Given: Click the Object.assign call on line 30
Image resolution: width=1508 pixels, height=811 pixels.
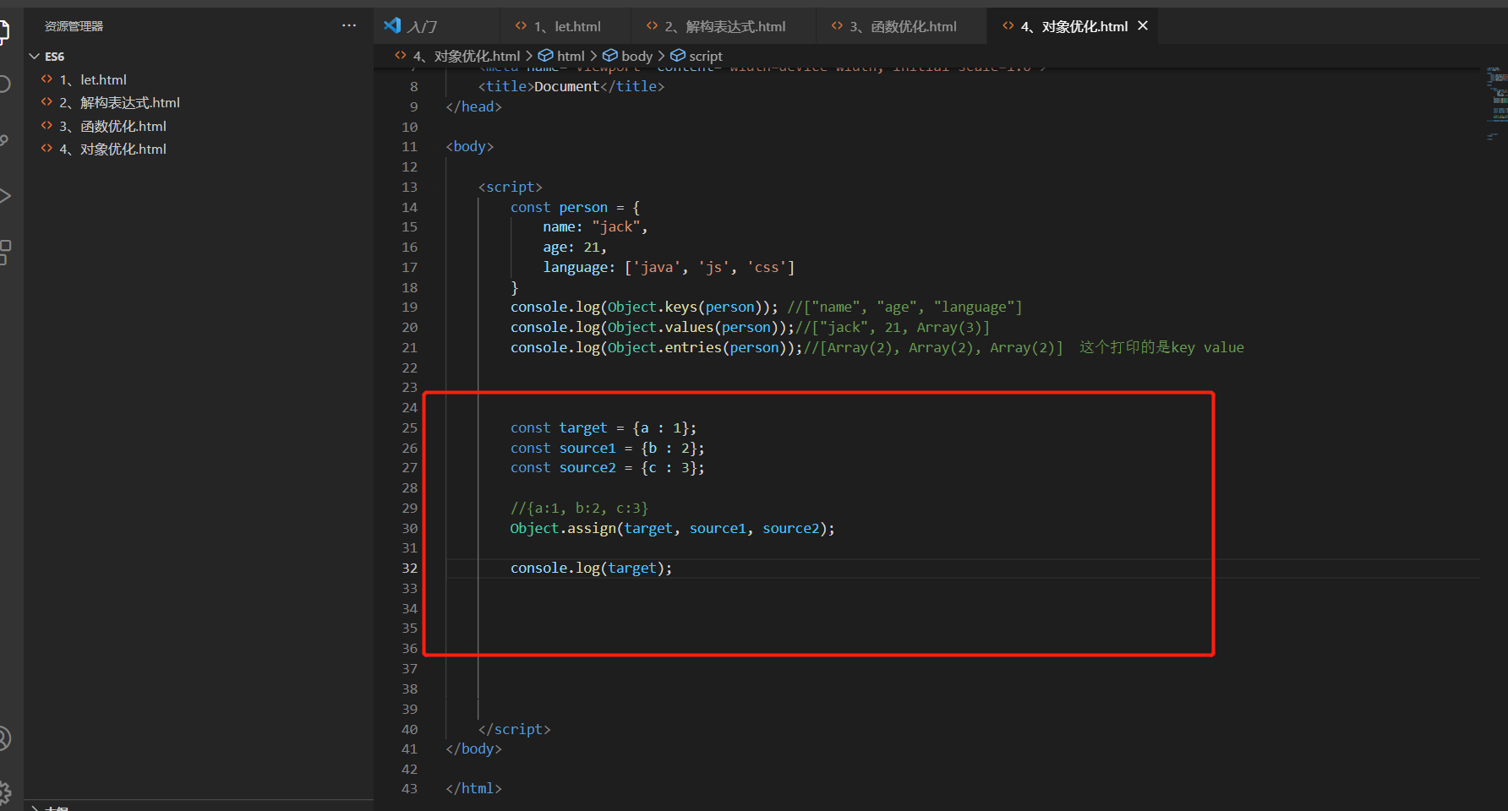Looking at the screenshot, I should point(672,528).
